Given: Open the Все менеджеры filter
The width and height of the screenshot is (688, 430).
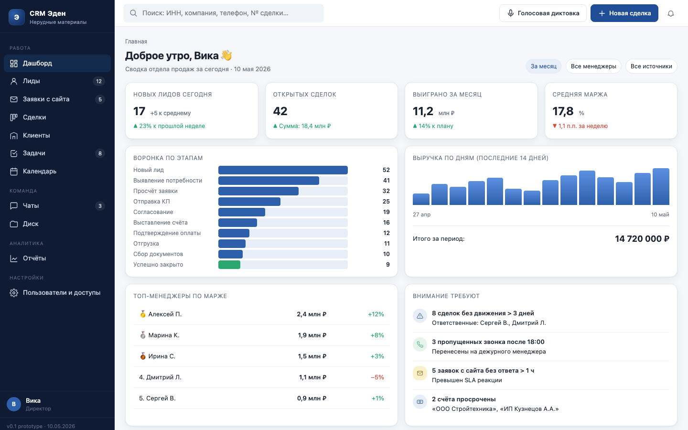Looking at the screenshot, I should pos(593,66).
